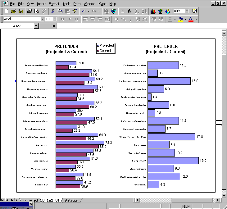Click the Insert Hyperlink icon
The width and height of the screenshot is (227, 209).
[x=107, y=11]
